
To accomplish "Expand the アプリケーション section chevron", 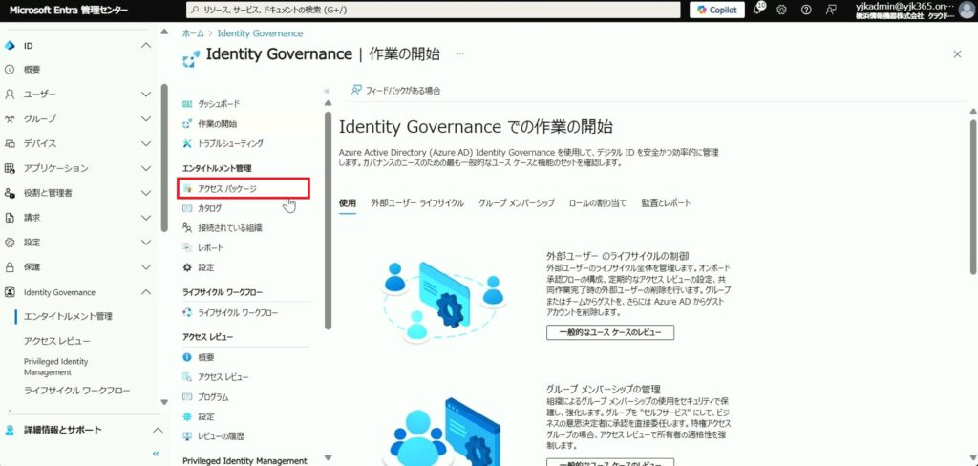I will click(146, 168).
